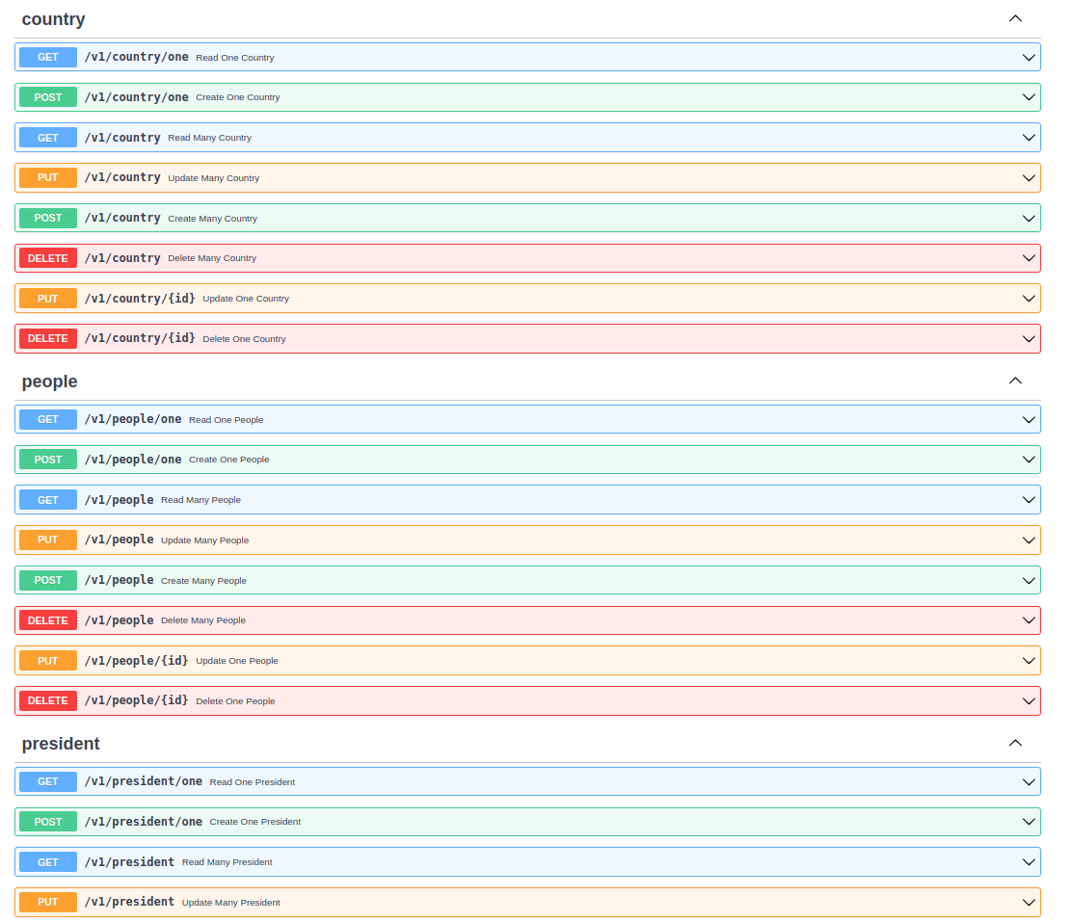This screenshot has height=922, width=1069.
Task: Click the DELETE badge for Delete One People
Action: pyautogui.click(x=48, y=701)
